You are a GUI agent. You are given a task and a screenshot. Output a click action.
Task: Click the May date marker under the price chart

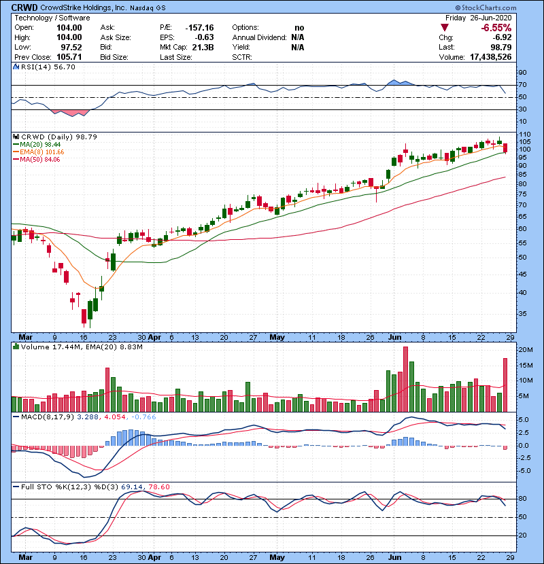(277, 337)
